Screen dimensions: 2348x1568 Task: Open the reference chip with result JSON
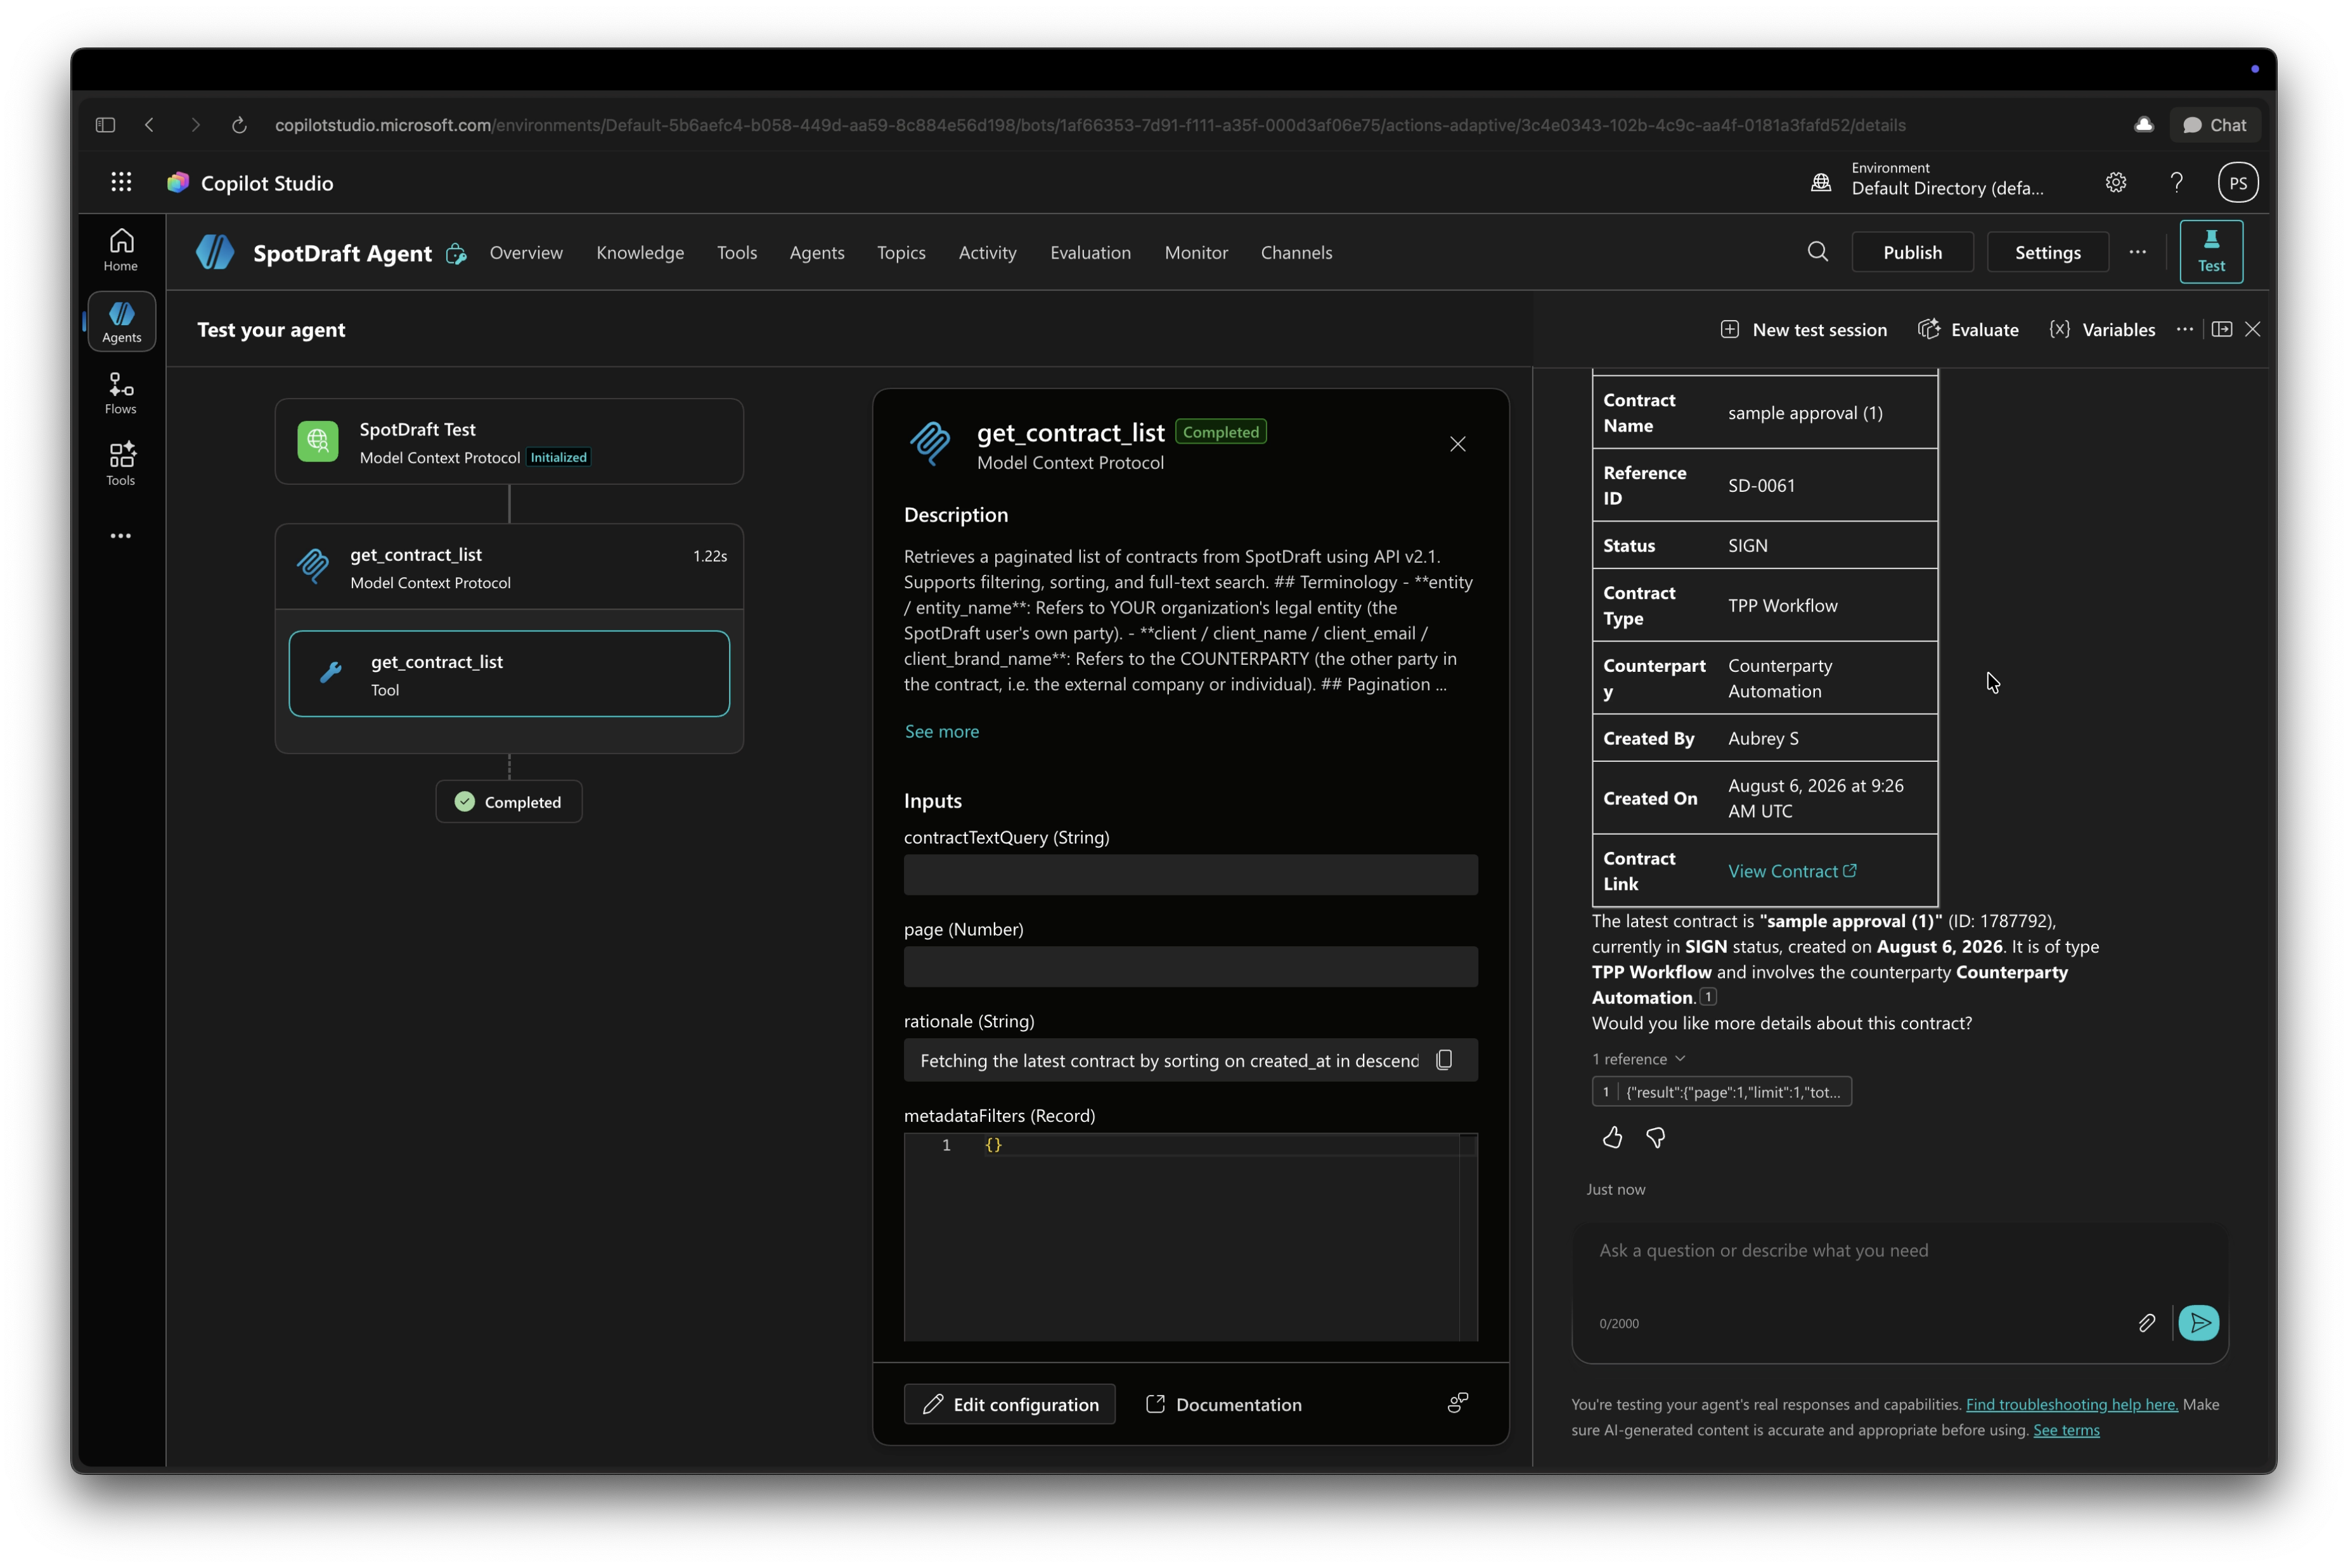point(1721,1092)
